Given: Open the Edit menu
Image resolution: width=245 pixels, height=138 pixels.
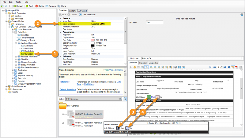Looking at the screenshot, I should pos(11,2).
